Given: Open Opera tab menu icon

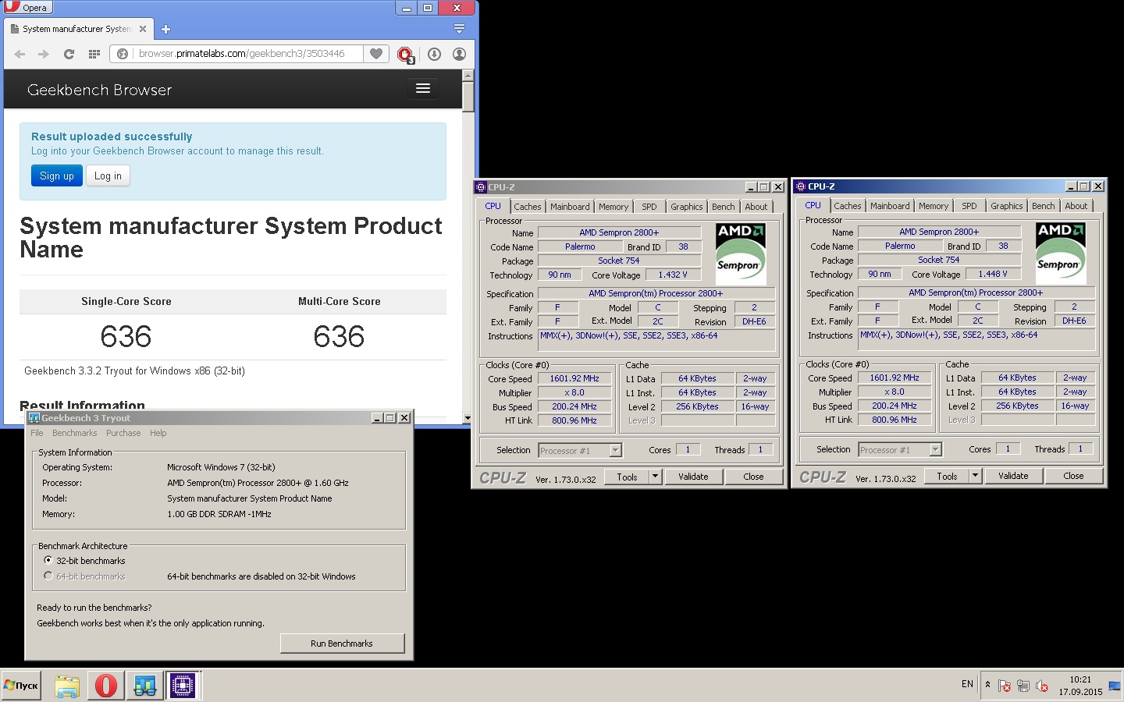Looking at the screenshot, I should click(x=459, y=29).
